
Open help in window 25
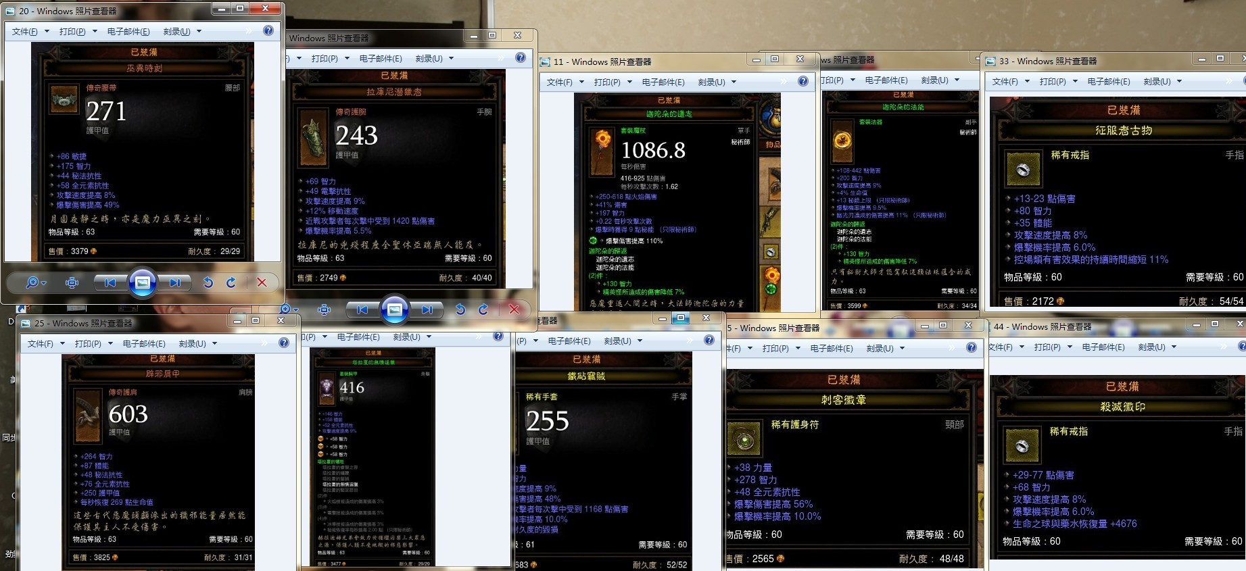coord(284,343)
